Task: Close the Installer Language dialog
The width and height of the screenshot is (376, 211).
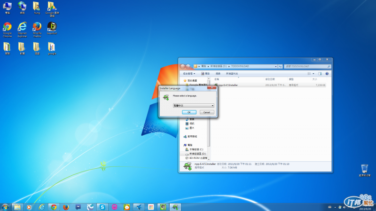Action: tap(212, 88)
